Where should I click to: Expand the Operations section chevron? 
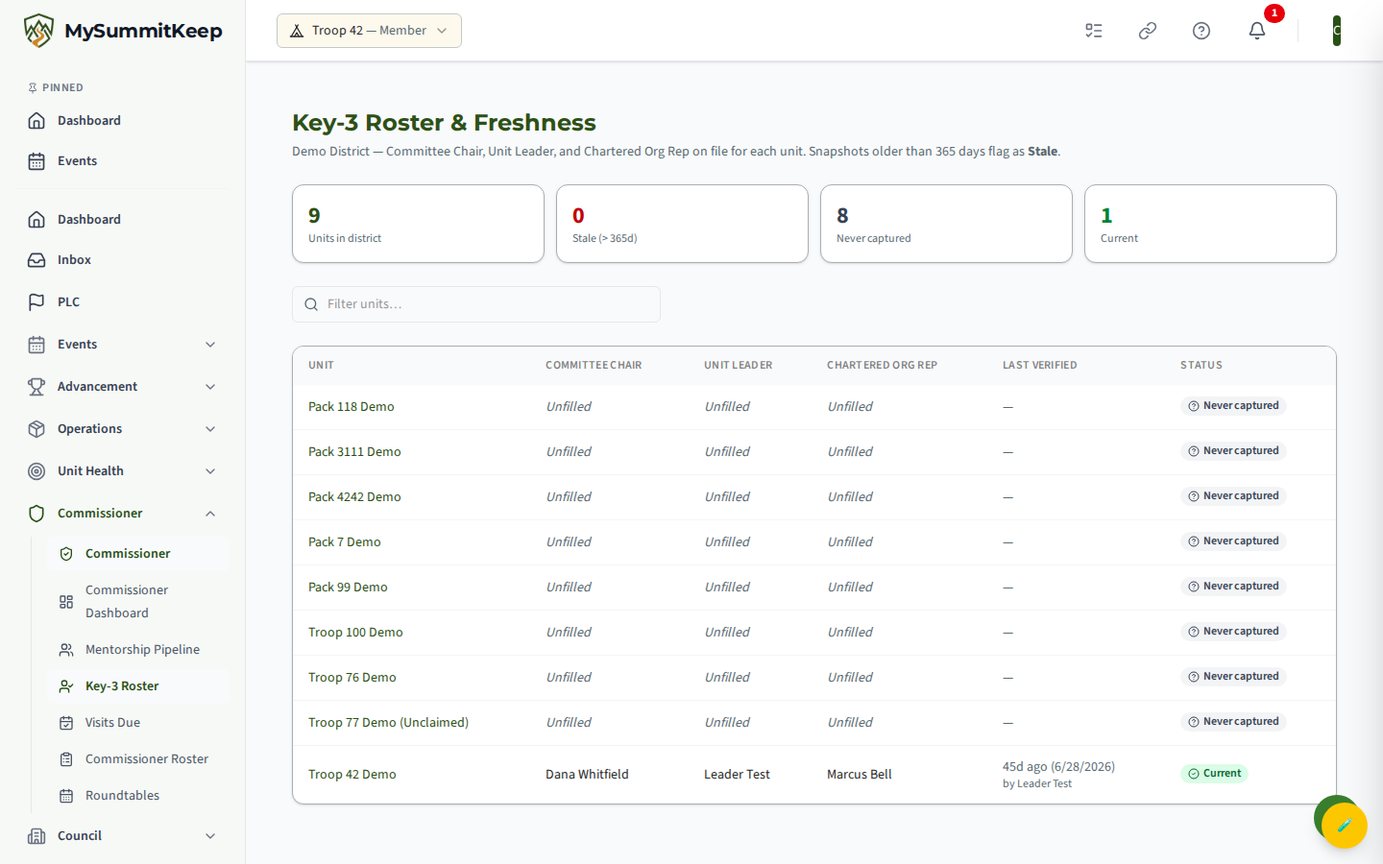pyautogui.click(x=210, y=429)
